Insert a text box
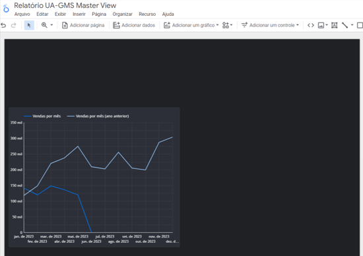Image resolution: width=363 pixels, height=256 pixels. pos(335,25)
